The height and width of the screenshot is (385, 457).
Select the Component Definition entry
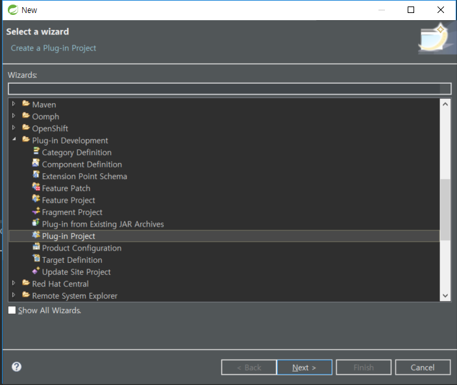[82, 164]
